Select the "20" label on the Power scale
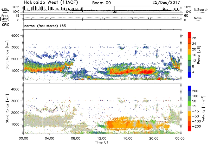Image resolution: width=208 pixels, height=144 pixels. (x=194, y=49)
